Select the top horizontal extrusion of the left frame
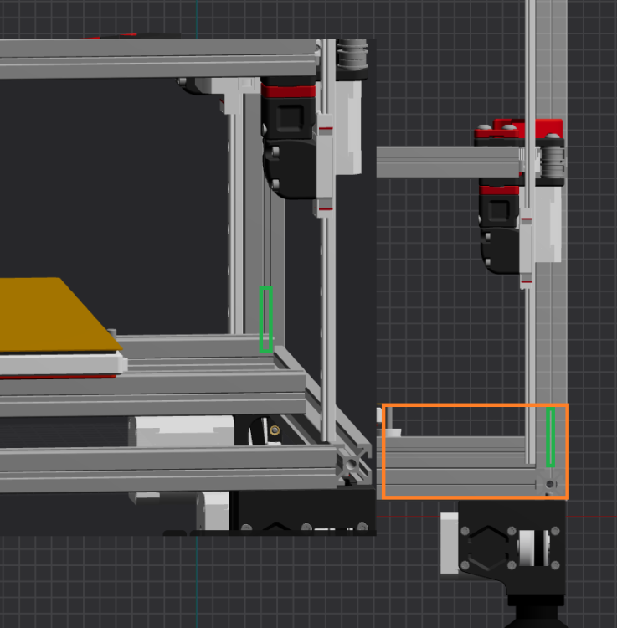Image resolution: width=617 pixels, height=628 pixels. [158, 59]
